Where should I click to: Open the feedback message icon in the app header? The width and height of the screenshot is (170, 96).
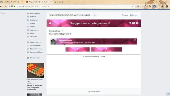pos(133,23)
